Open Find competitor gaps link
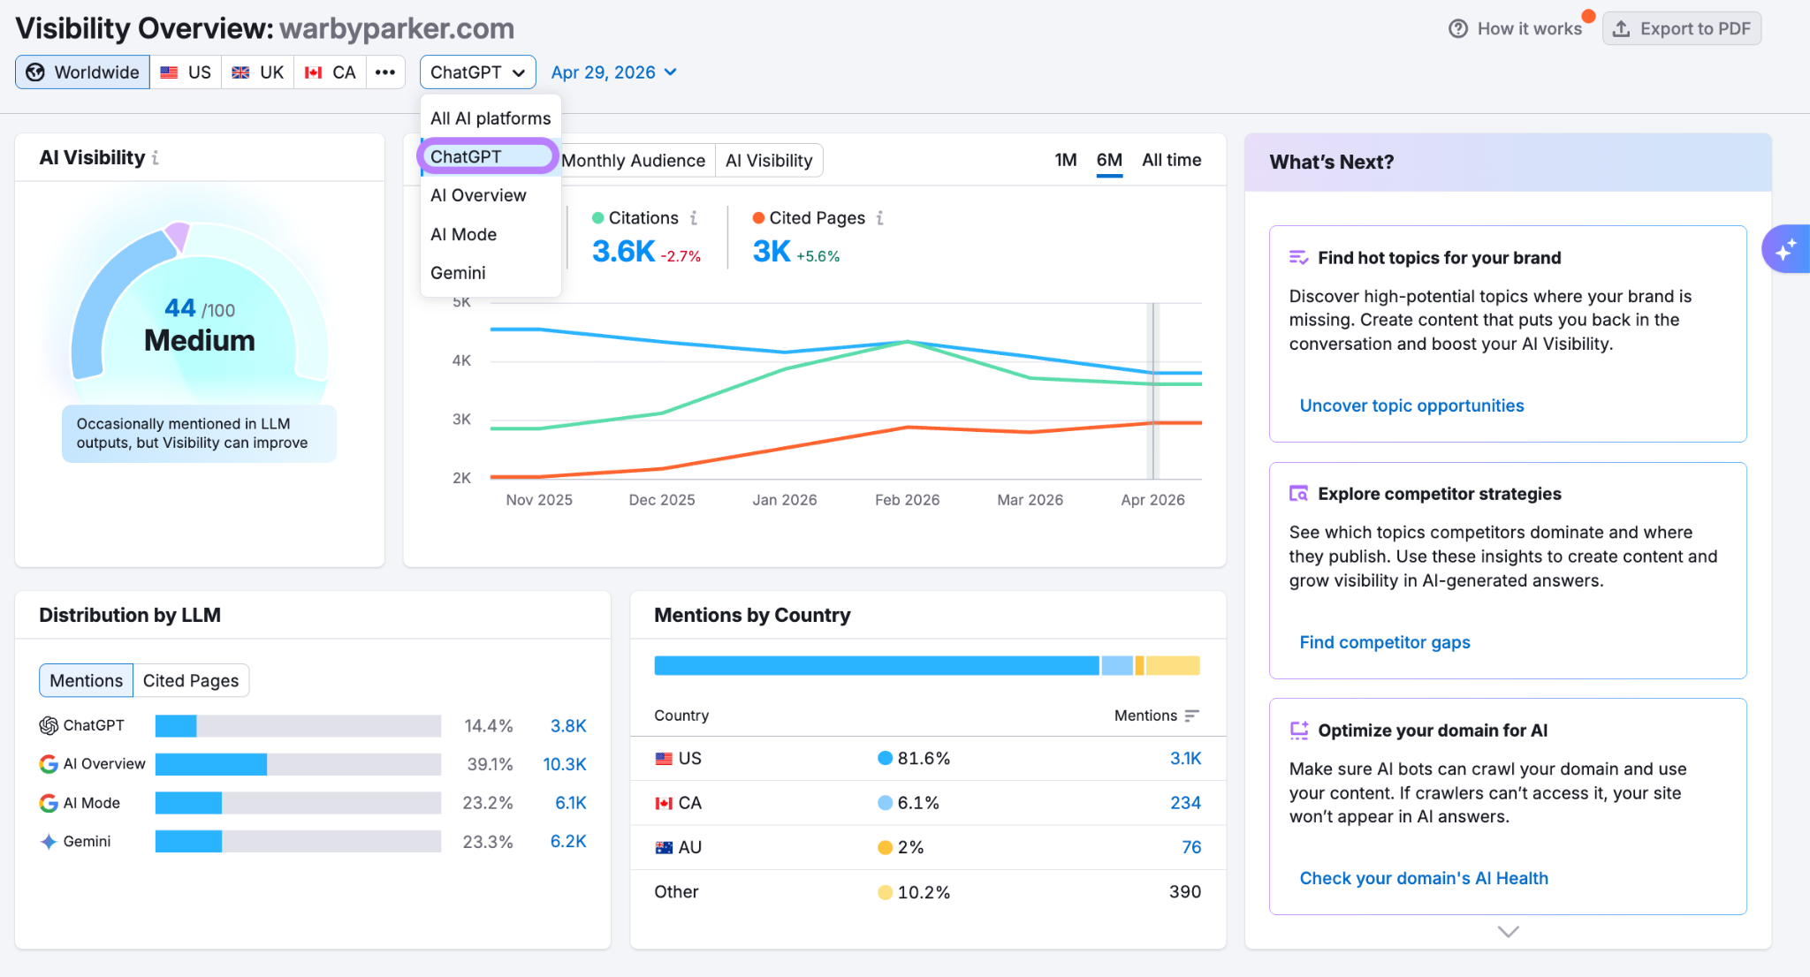 click(1385, 642)
